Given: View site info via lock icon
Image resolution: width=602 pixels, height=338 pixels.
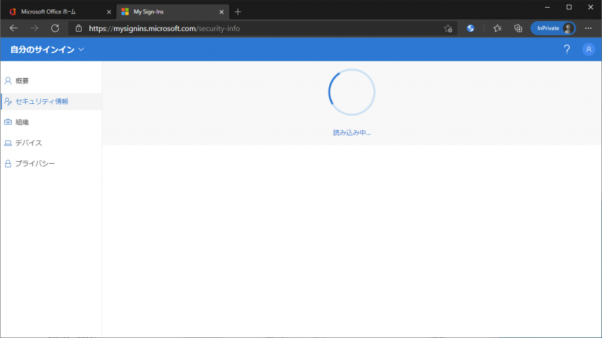Looking at the screenshot, I should pos(79,28).
